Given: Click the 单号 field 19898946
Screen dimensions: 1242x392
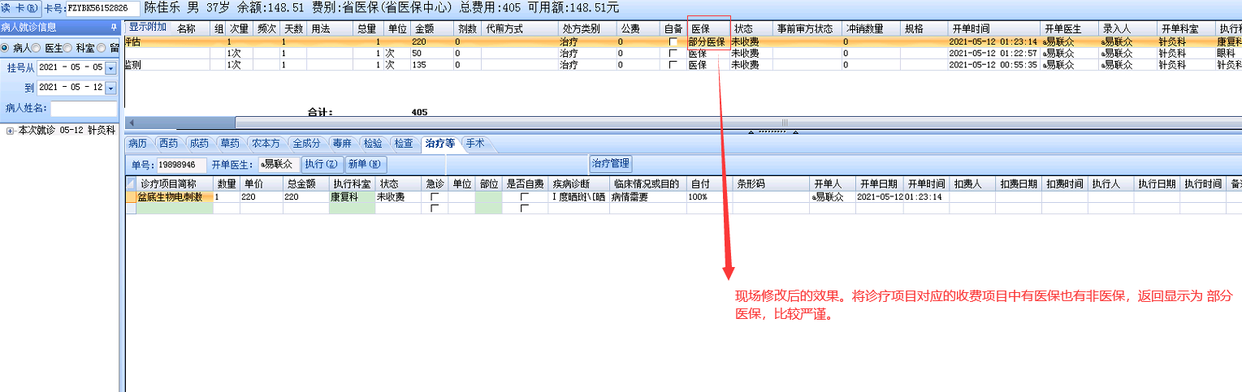Looking at the screenshot, I should pyautogui.click(x=181, y=164).
